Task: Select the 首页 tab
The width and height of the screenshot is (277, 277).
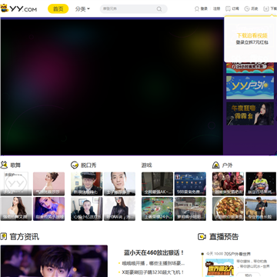Action: click(x=58, y=9)
